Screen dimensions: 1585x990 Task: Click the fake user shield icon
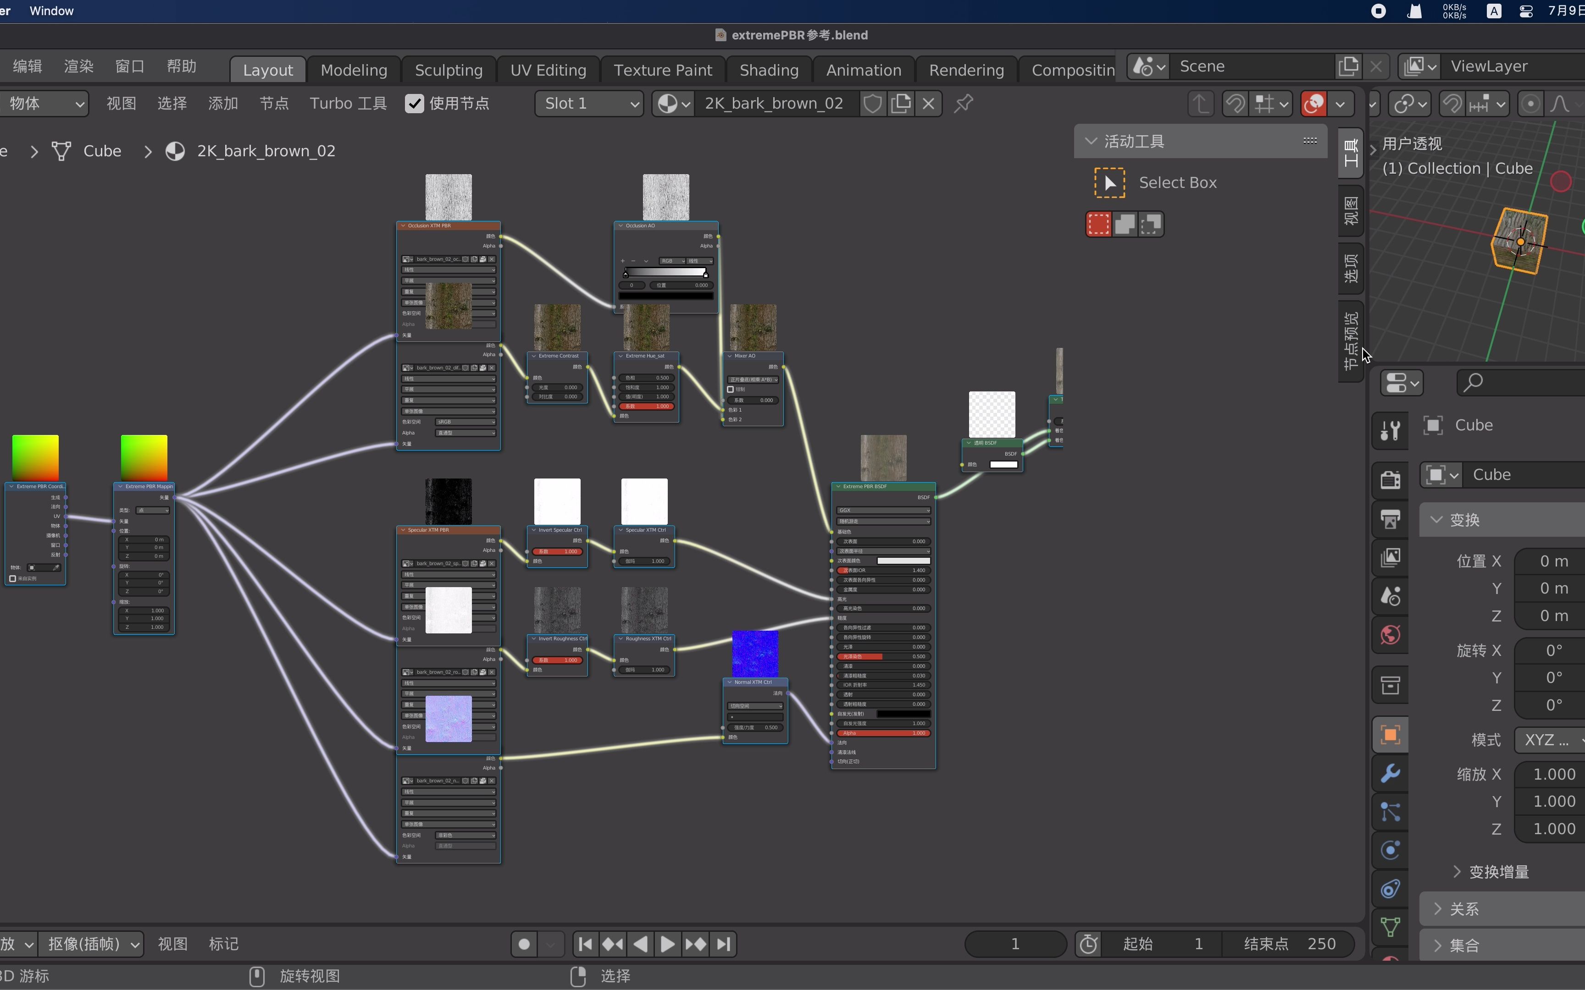point(872,104)
